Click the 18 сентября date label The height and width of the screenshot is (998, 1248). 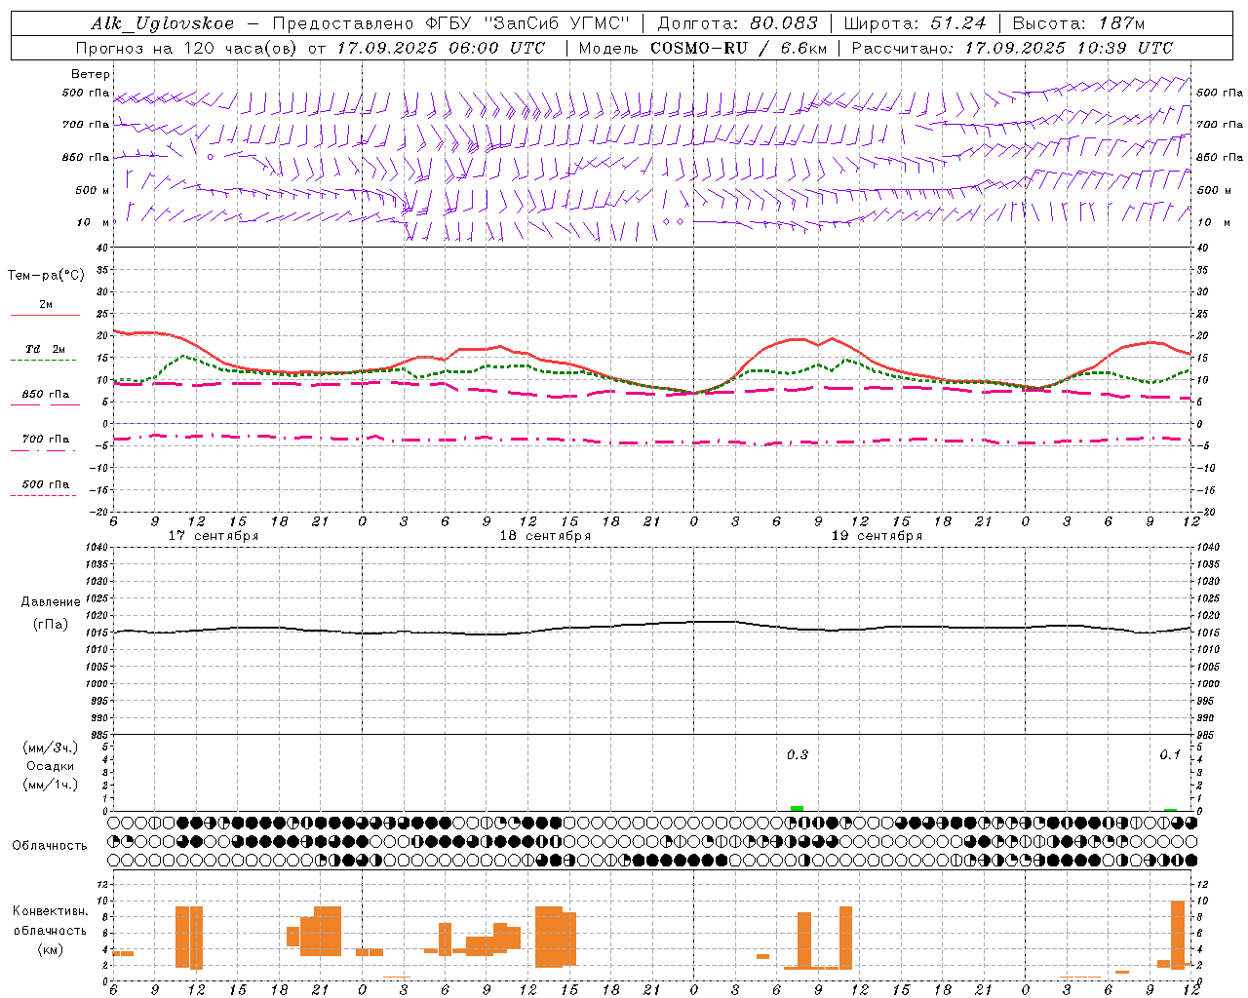click(545, 536)
